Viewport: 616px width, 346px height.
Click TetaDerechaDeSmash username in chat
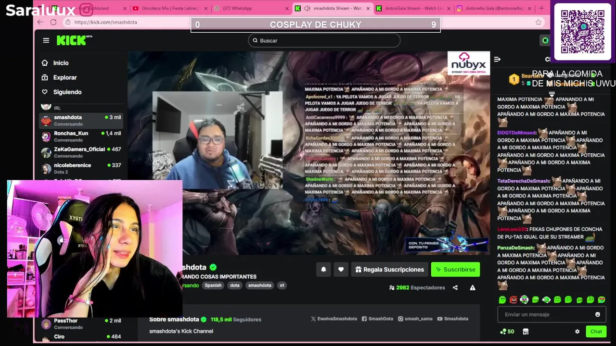pyautogui.click(x=523, y=181)
